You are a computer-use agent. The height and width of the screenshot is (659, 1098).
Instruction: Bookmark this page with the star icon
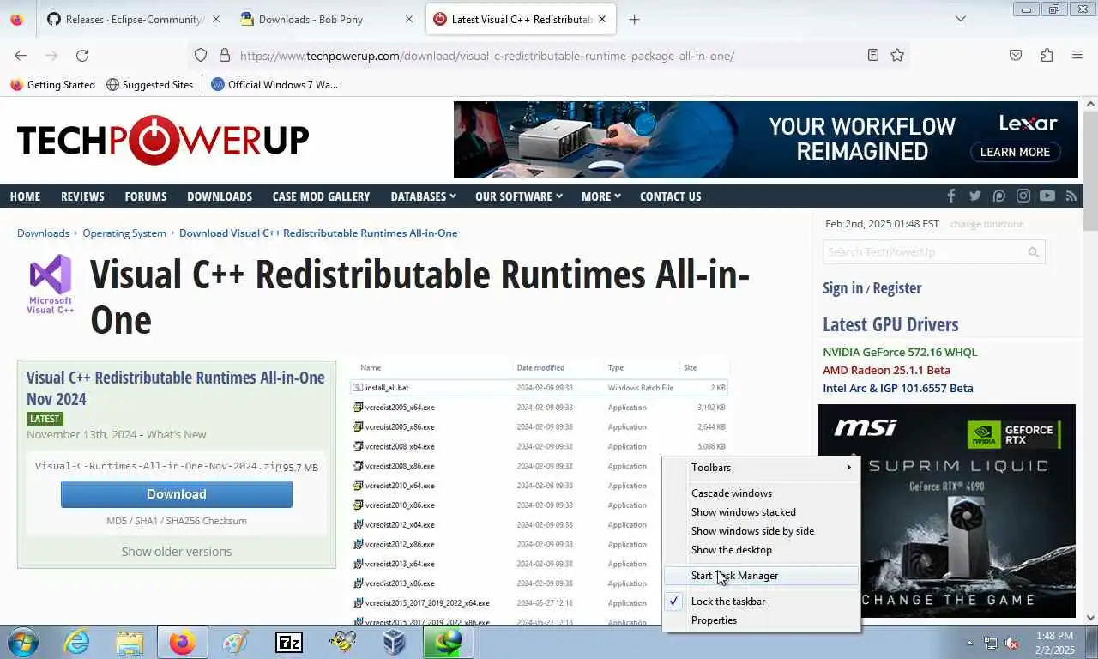(897, 55)
